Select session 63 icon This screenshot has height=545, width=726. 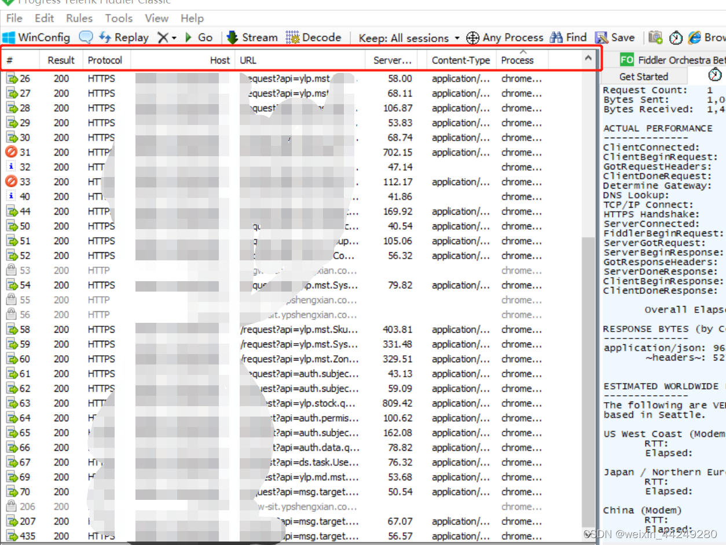coord(12,403)
